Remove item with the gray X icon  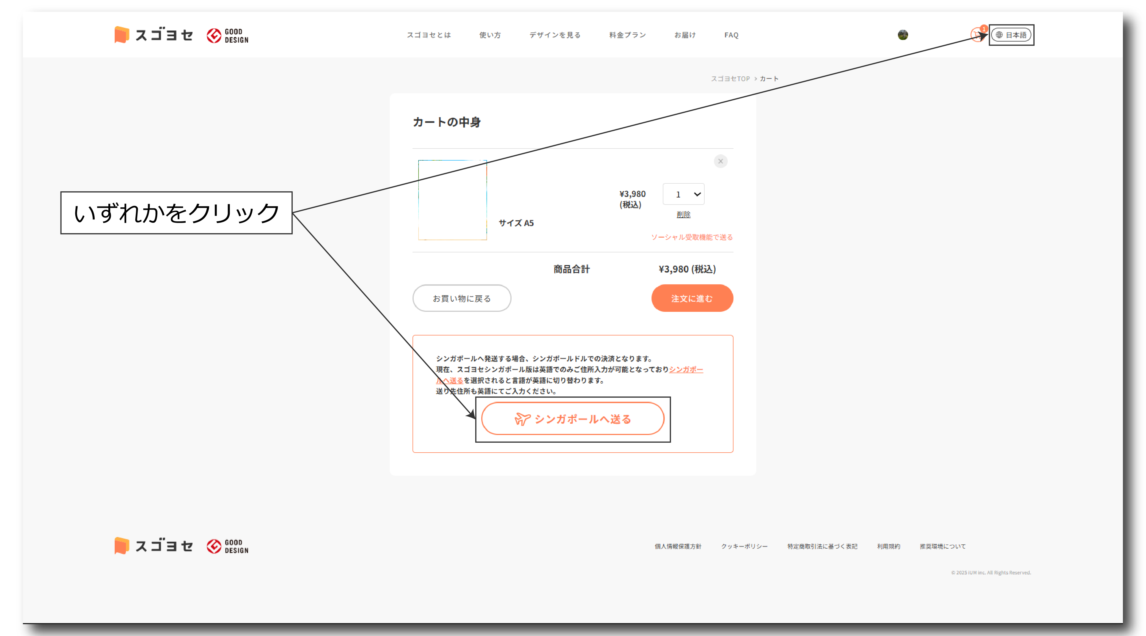(x=720, y=161)
